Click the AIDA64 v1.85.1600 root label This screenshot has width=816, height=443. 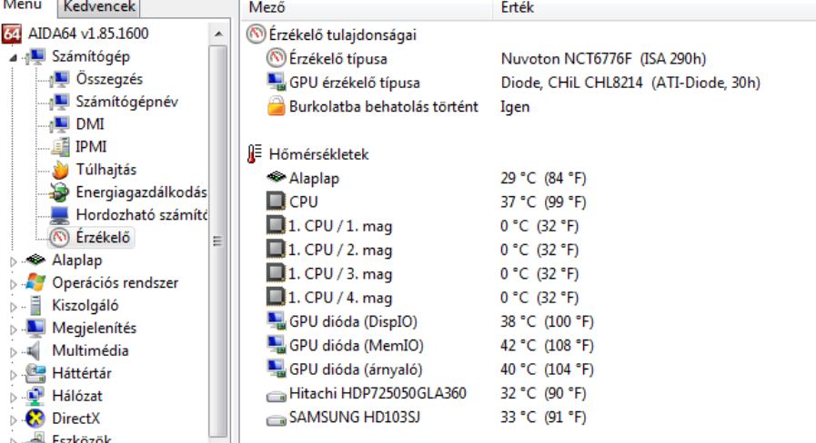pyautogui.click(x=88, y=34)
